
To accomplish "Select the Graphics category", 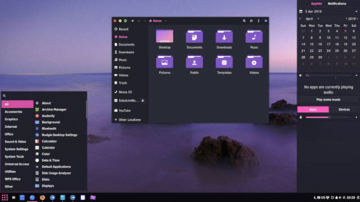I will (17, 120).
